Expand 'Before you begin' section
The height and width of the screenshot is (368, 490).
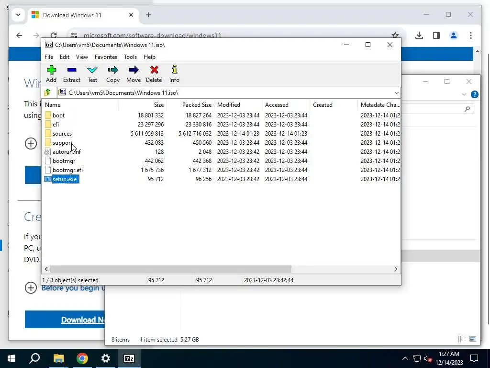pos(31,288)
